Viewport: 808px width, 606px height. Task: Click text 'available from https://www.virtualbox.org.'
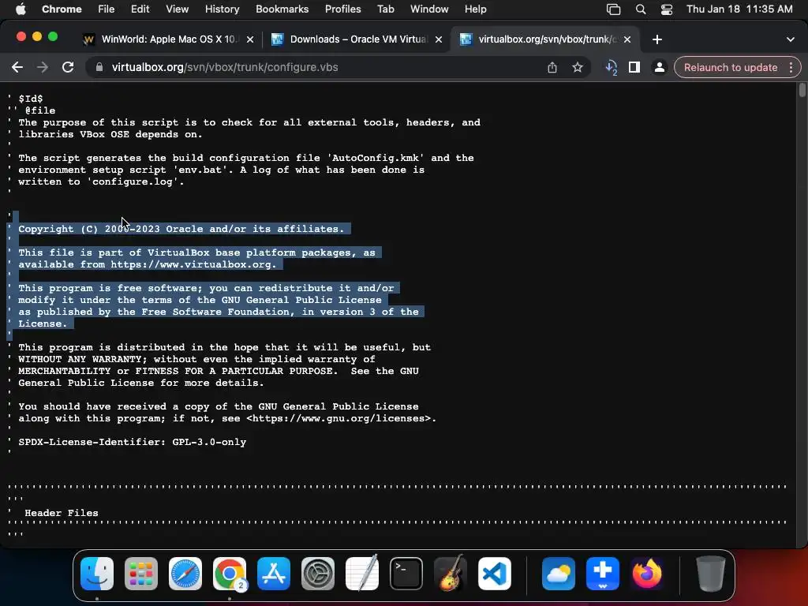tap(148, 264)
